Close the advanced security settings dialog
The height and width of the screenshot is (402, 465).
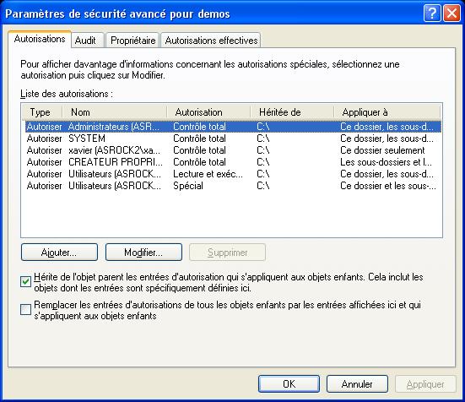(451, 14)
